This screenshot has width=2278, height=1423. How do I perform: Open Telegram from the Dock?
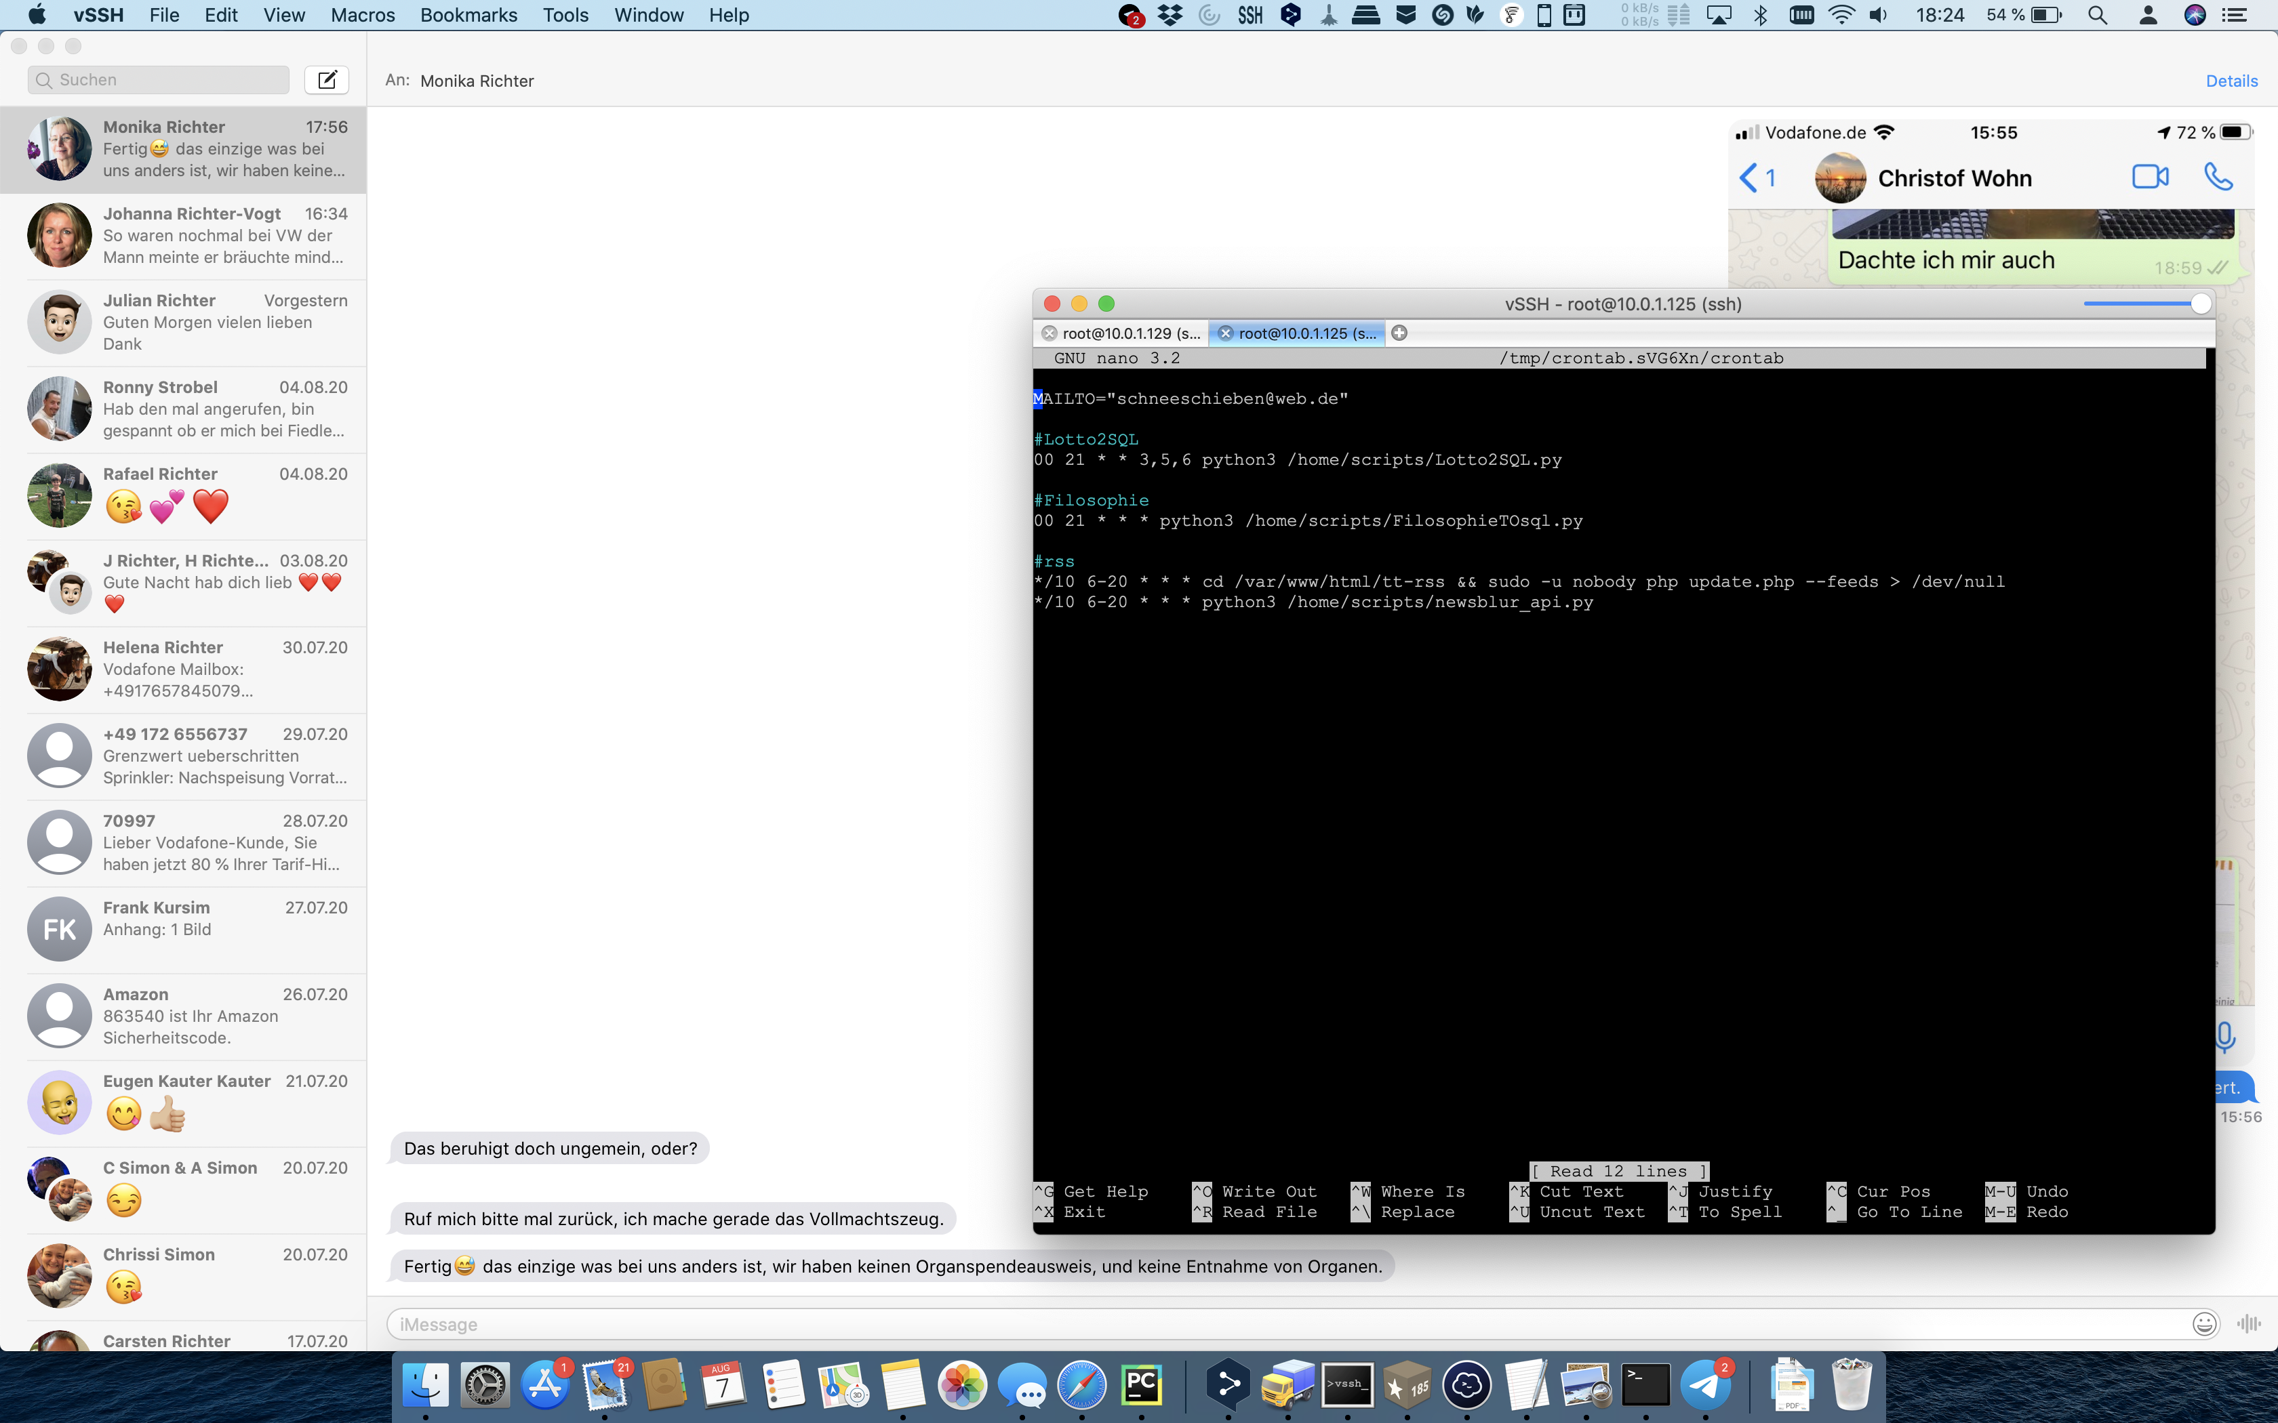[1704, 1385]
